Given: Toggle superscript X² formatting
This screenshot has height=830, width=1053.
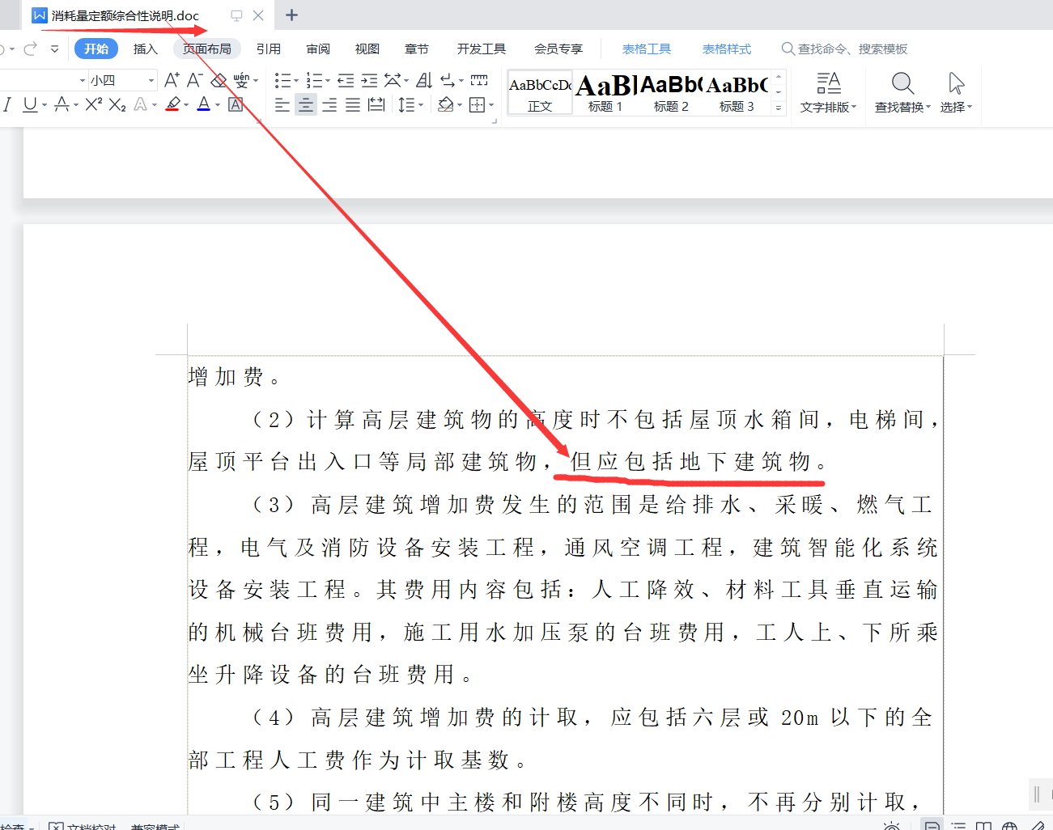Looking at the screenshot, I should [x=94, y=104].
